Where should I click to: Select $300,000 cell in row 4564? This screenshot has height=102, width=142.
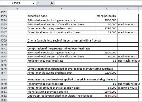(107, 20)
